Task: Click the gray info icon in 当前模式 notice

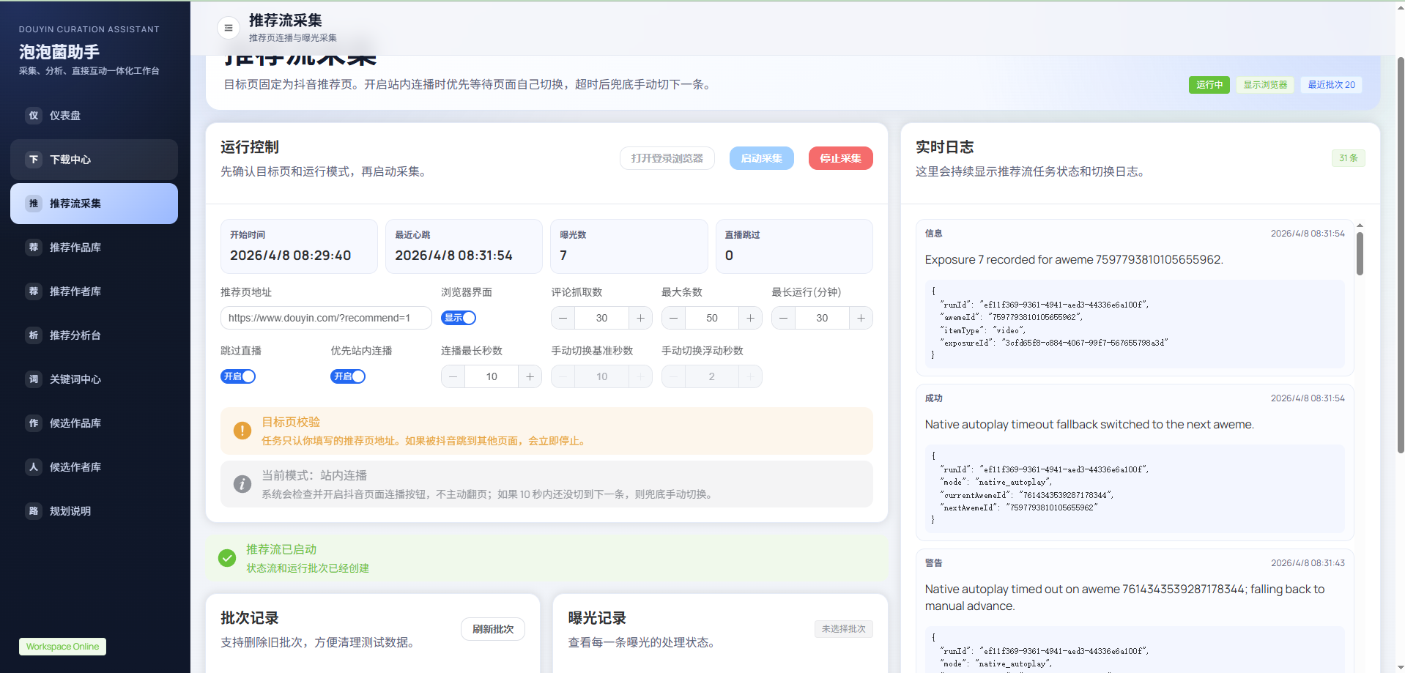Action: (242, 484)
